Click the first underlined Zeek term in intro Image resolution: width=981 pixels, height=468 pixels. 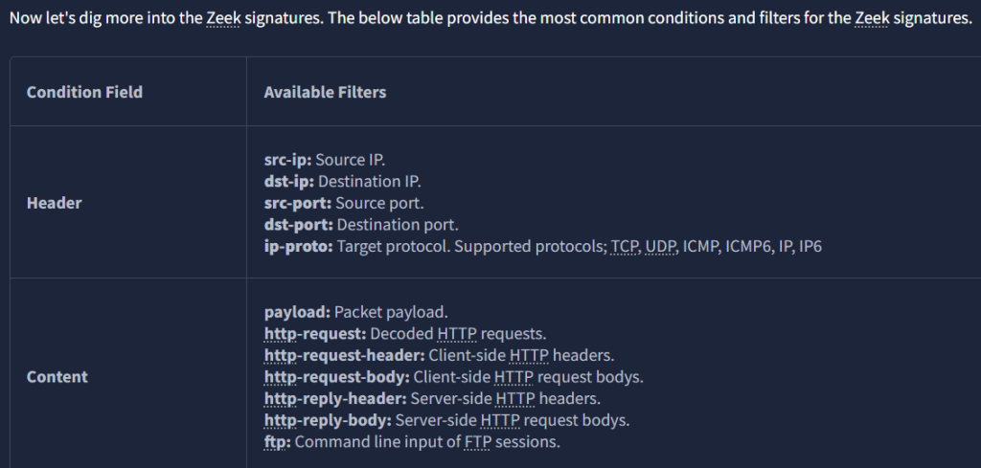pos(221,20)
